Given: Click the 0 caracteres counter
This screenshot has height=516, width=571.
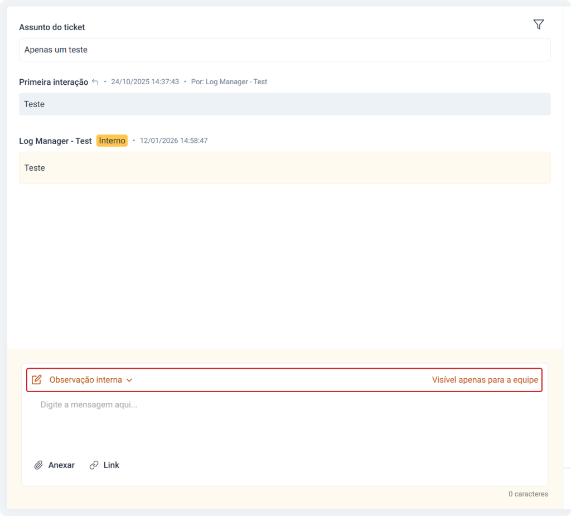Looking at the screenshot, I should pos(528,494).
